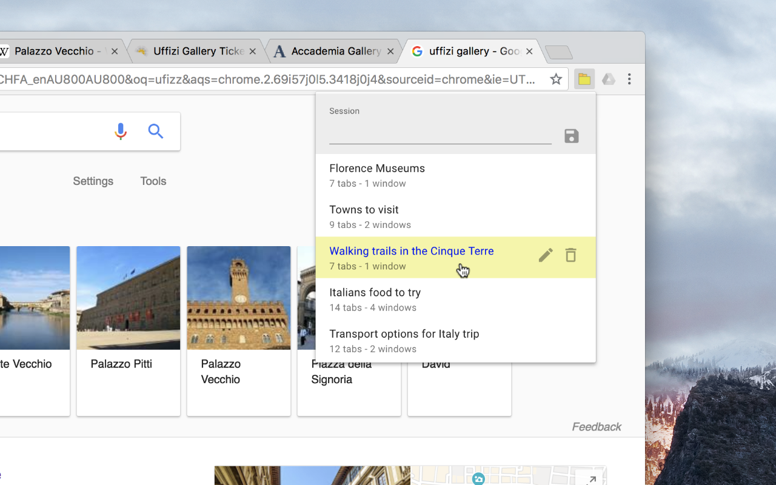
Task: Click the Palazzo Pitti image thumbnail
Action: pyautogui.click(x=128, y=298)
